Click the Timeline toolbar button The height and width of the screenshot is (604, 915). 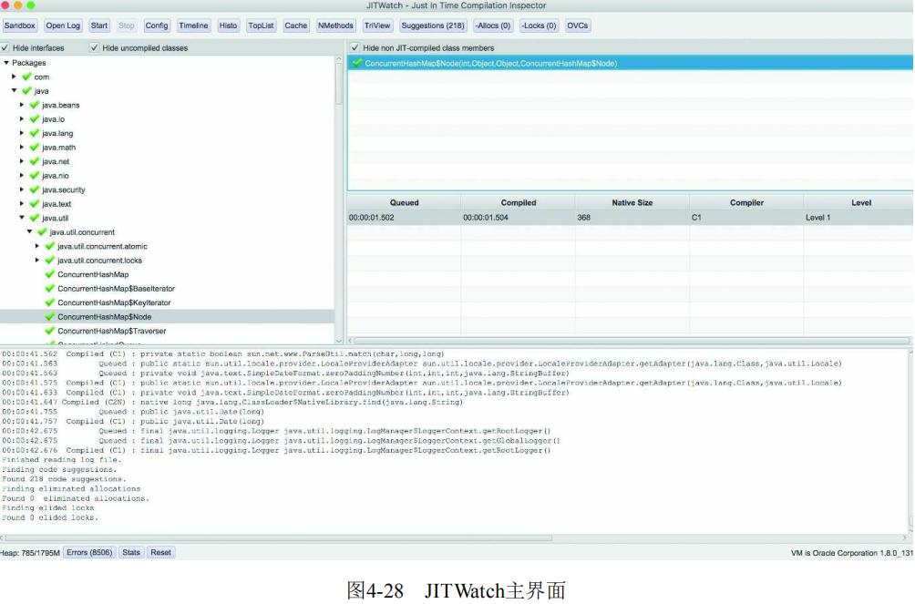pos(193,26)
